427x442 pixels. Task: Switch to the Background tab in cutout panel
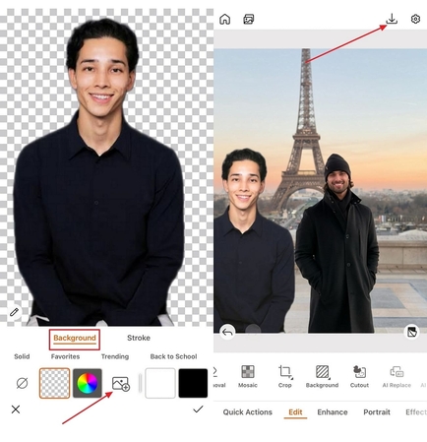[x=75, y=338]
